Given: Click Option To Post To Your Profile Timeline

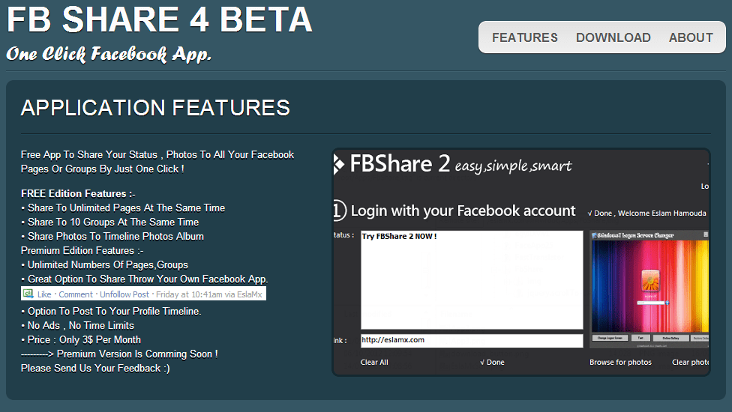Looking at the screenshot, I should (111, 312).
